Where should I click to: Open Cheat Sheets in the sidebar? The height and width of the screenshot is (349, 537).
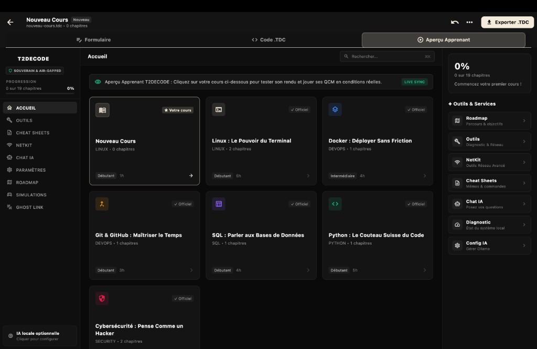tap(40, 133)
